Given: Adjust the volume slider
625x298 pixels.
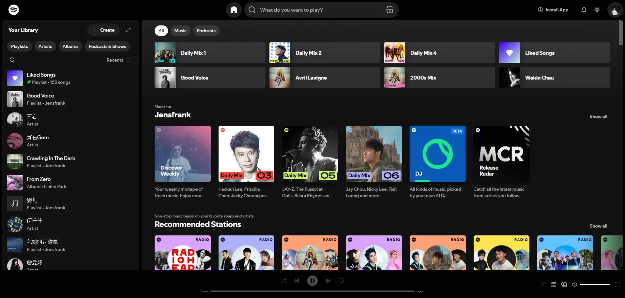Looking at the screenshot, I should 594,284.
